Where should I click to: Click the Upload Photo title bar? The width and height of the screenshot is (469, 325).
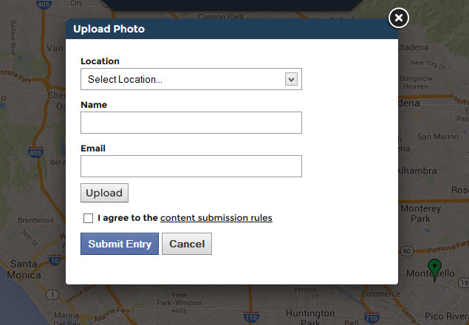(x=232, y=29)
